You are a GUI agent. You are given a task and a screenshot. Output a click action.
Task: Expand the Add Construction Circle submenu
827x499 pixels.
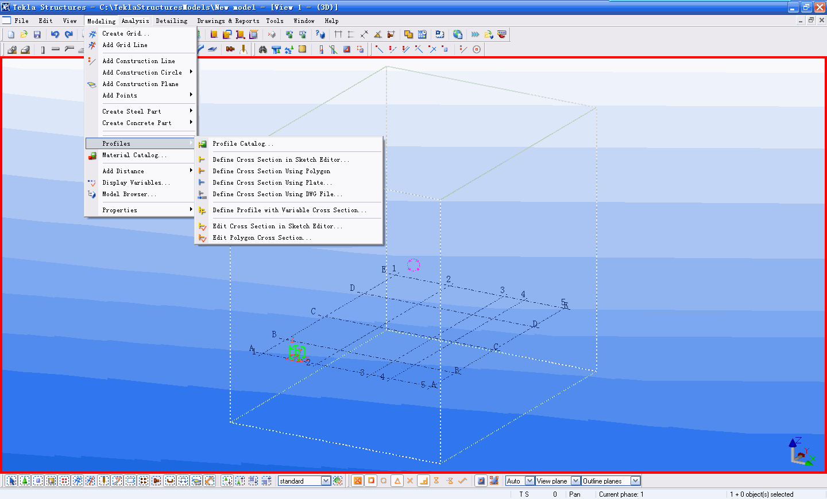pyautogui.click(x=141, y=72)
